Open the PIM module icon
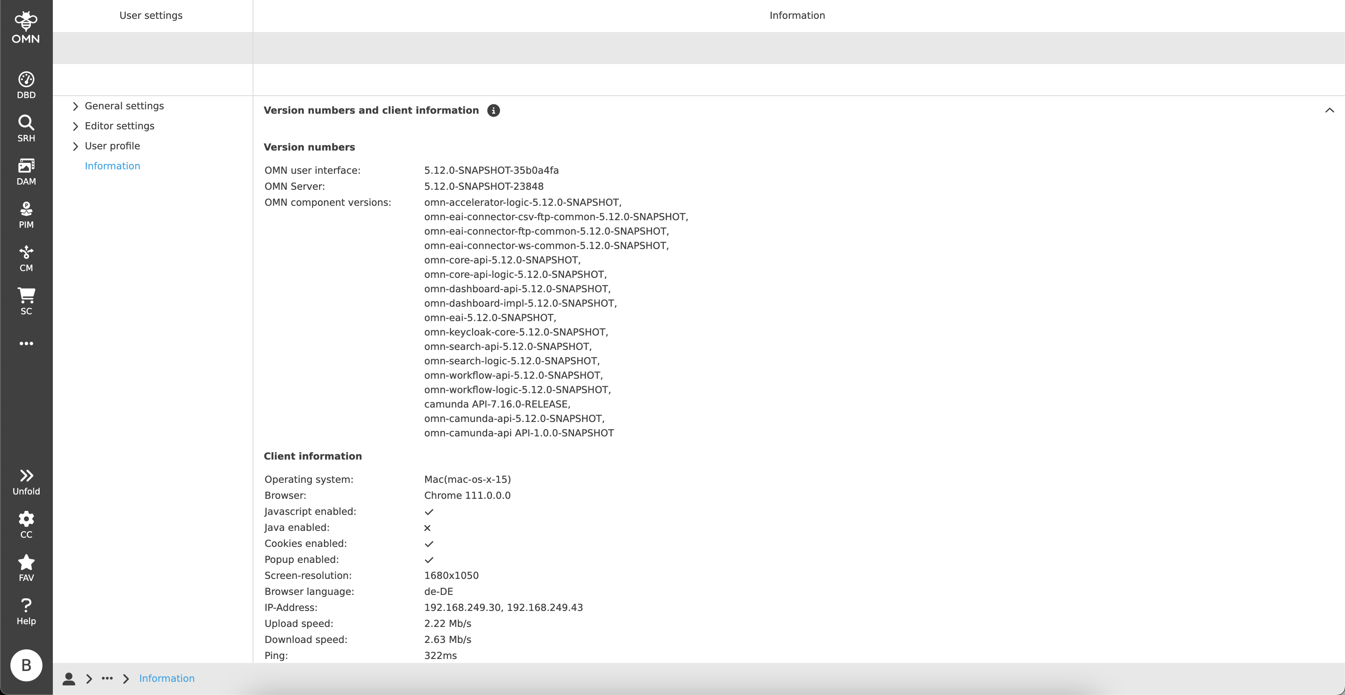Screen dimensions: 1345x695 [26, 213]
